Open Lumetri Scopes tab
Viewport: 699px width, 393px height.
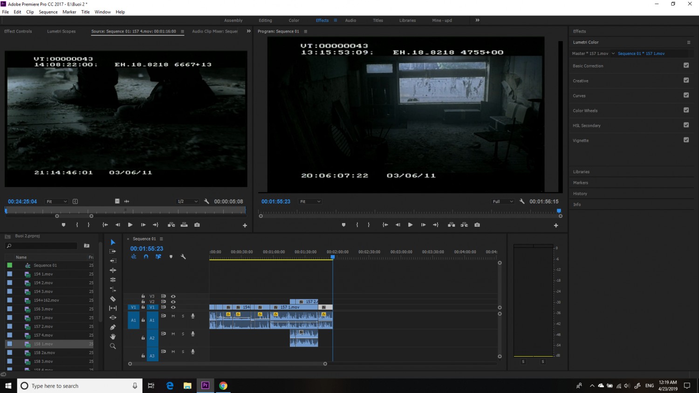[62, 31]
